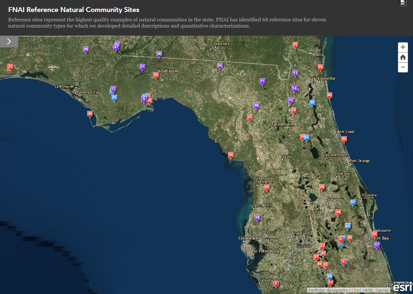Click purple marker 17 near Palm Bay
The width and height of the screenshot is (413, 294).
click(x=377, y=245)
